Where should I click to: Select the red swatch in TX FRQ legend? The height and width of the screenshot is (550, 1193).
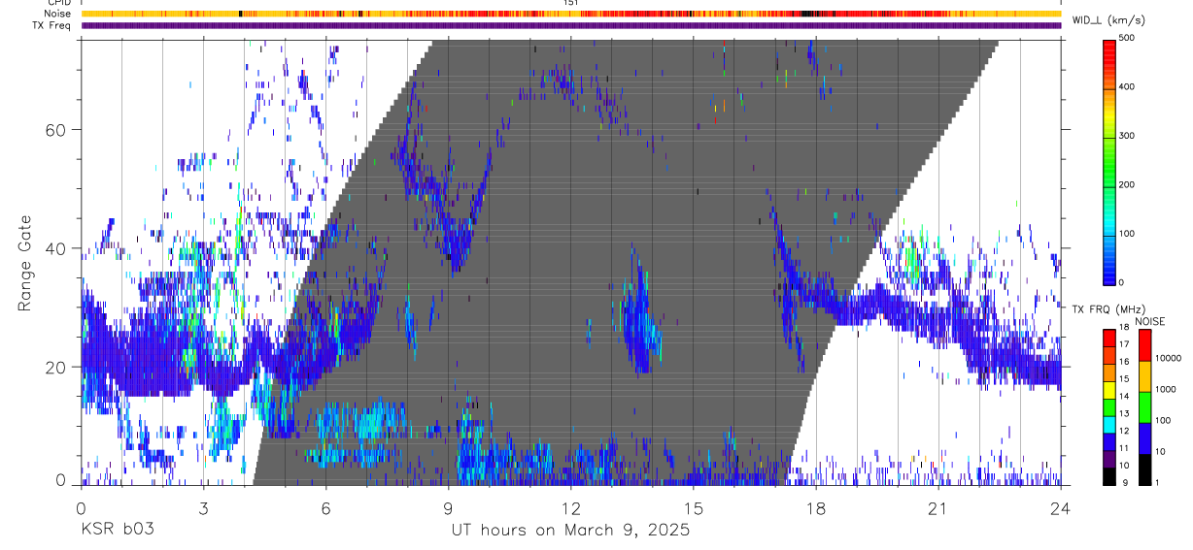click(1109, 338)
